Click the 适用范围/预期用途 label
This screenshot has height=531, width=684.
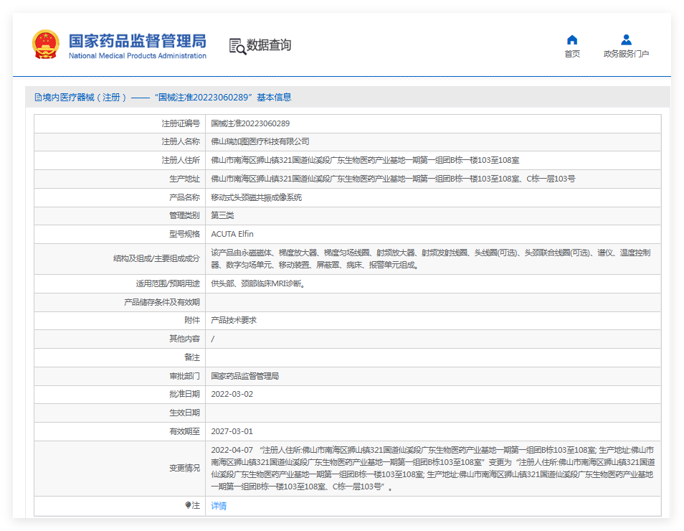coord(168,284)
